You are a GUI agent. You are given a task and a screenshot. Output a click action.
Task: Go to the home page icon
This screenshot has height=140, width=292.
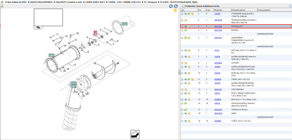(2, 2)
